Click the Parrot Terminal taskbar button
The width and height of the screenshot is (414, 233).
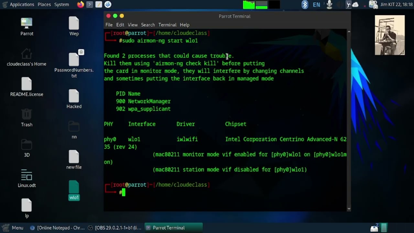[173, 228]
